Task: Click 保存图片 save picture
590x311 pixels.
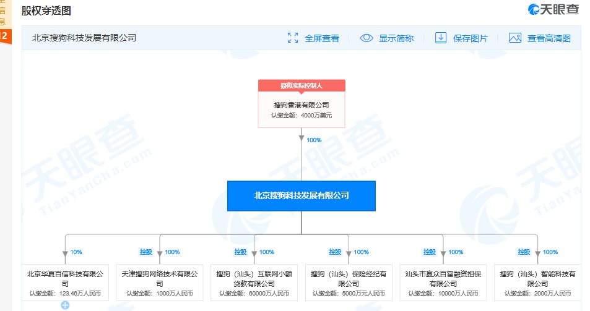Action: click(x=471, y=38)
